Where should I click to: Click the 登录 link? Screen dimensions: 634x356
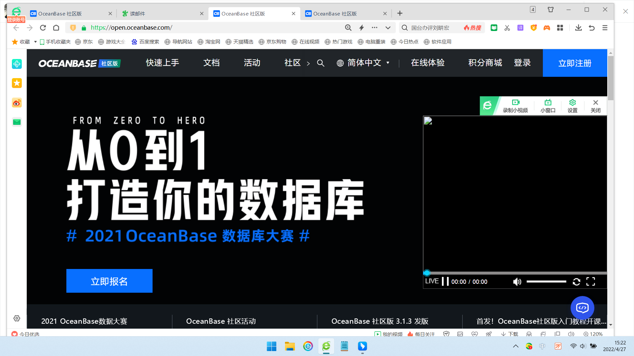522,63
